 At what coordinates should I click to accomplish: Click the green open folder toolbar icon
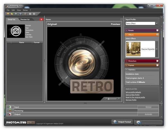tap(12, 14)
